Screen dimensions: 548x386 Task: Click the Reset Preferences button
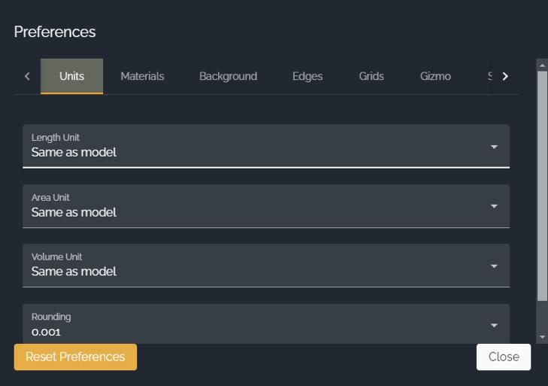75,357
